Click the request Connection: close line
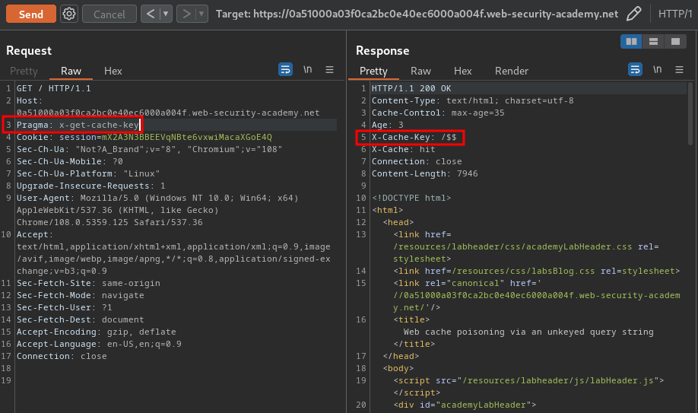 (x=62, y=356)
